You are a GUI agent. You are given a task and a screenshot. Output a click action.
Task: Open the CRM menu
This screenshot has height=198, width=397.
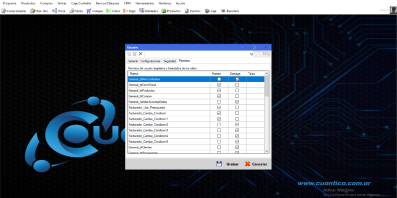128,3
